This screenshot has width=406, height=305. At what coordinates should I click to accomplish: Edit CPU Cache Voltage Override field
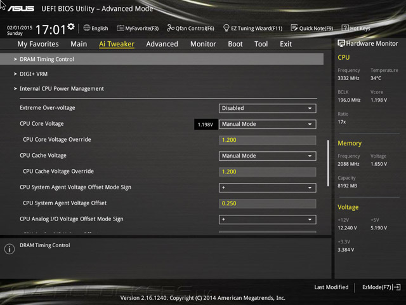click(x=268, y=172)
